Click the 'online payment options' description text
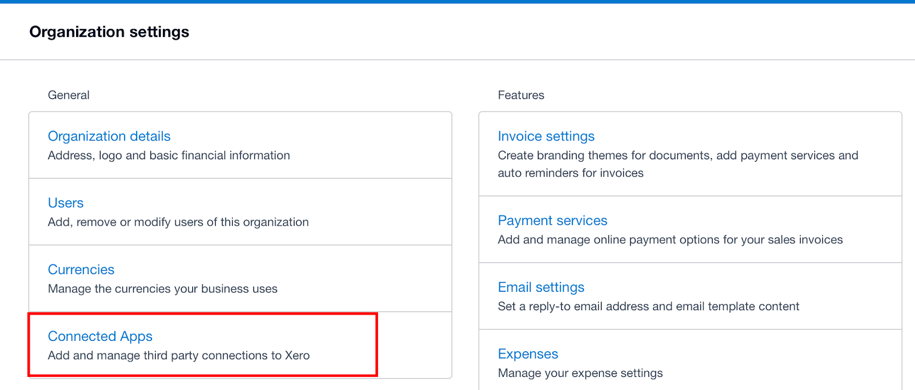 point(670,240)
